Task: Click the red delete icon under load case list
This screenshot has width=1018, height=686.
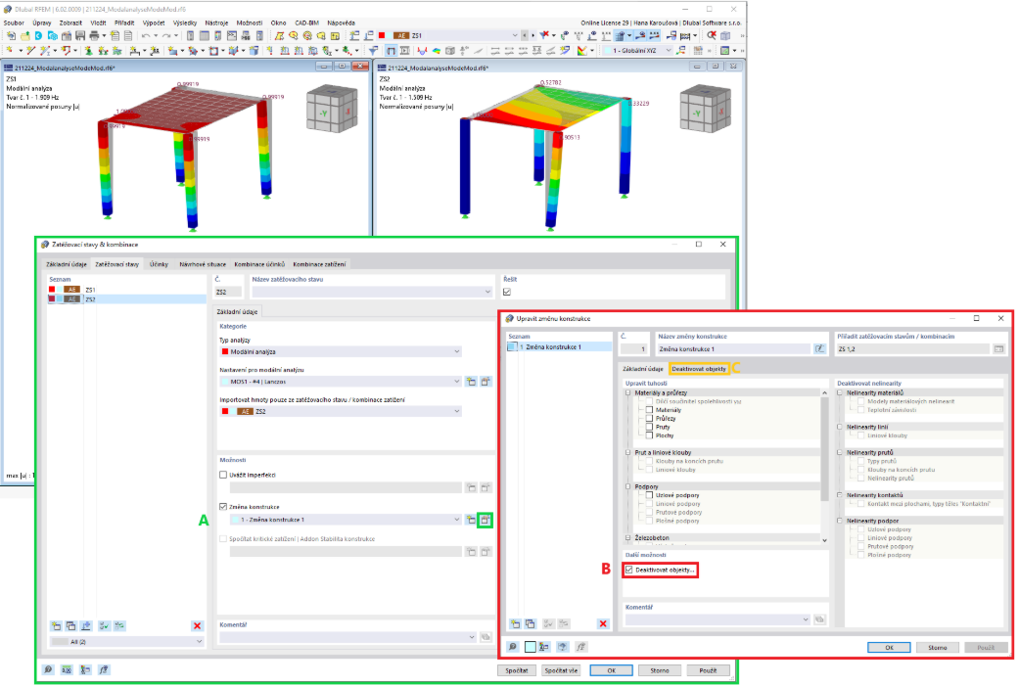Action: 197,625
